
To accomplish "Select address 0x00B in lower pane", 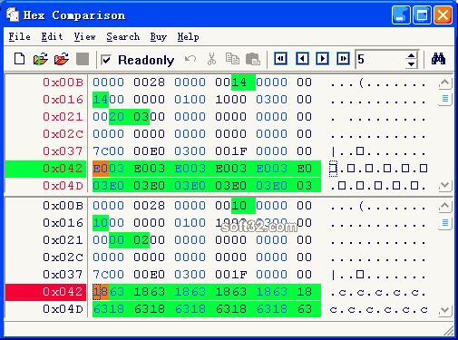I will pyautogui.click(x=63, y=206).
